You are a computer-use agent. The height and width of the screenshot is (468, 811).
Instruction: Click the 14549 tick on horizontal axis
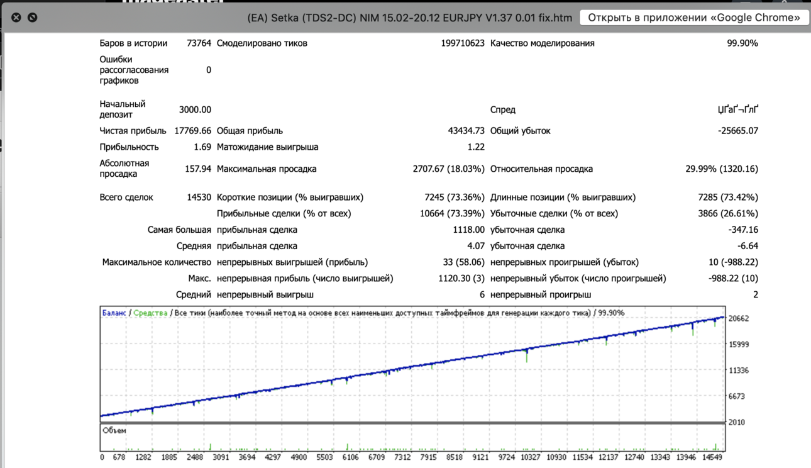pos(712,457)
